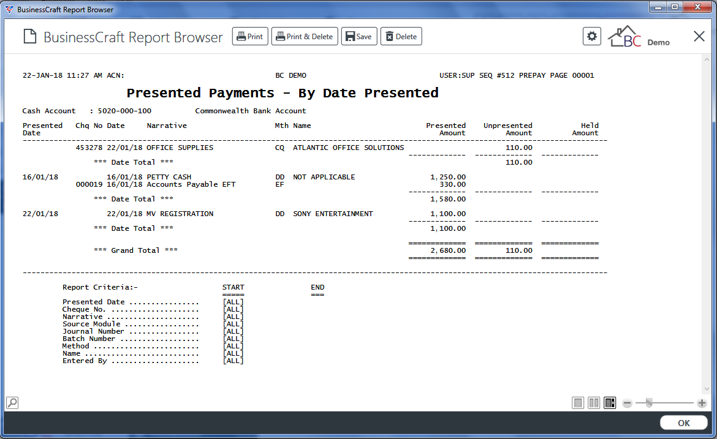
Task: Click the scrollbar up arrow
Action: click(x=707, y=59)
